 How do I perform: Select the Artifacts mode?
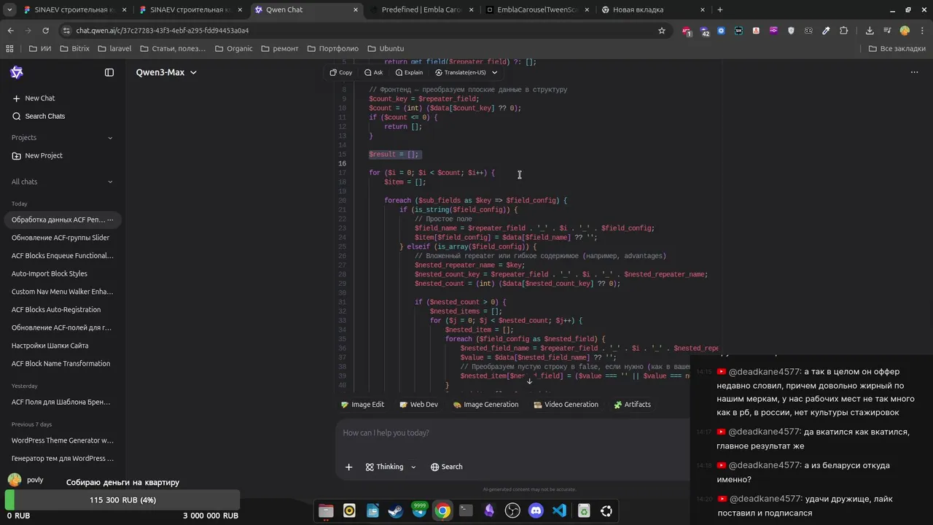[632, 405]
